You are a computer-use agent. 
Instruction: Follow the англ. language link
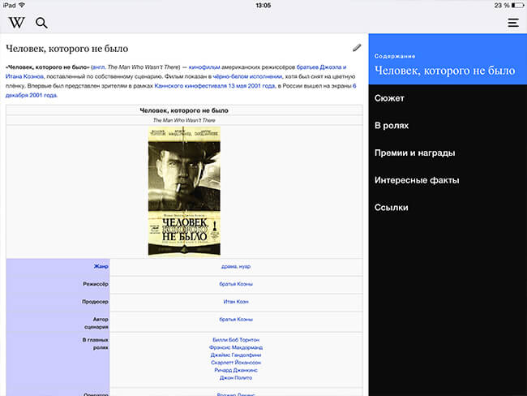coord(98,67)
